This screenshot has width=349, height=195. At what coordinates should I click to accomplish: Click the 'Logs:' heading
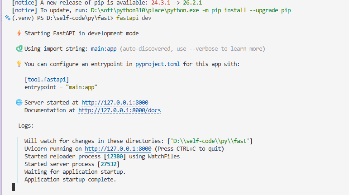click(x=26, y=126)
